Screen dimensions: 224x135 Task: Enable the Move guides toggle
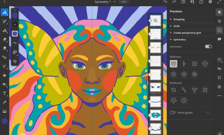(173, 113)
